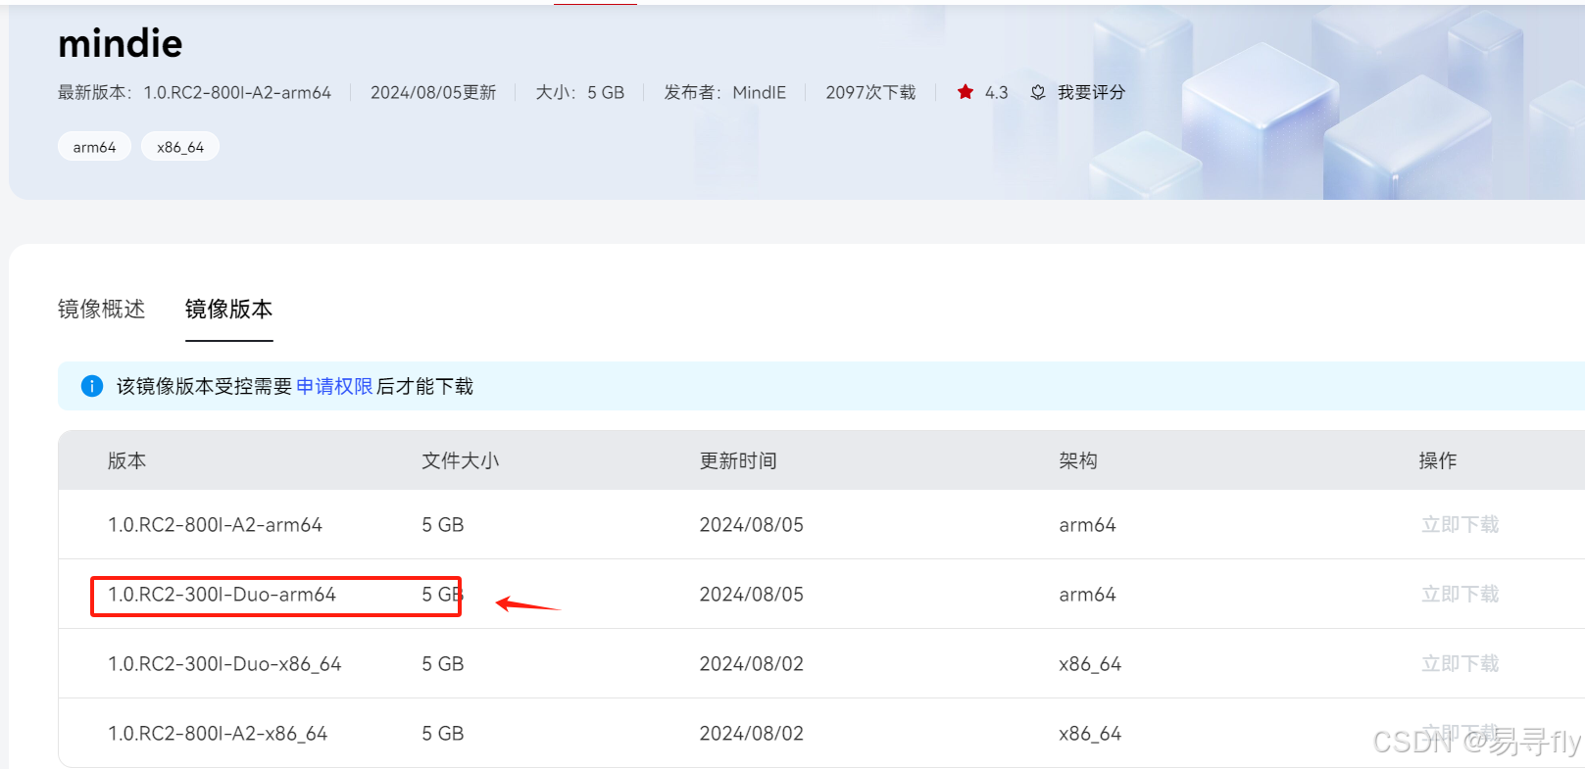Click the 4.3 rating score
The height and width of the screenshot is (769, 1585).
(996, 92)
